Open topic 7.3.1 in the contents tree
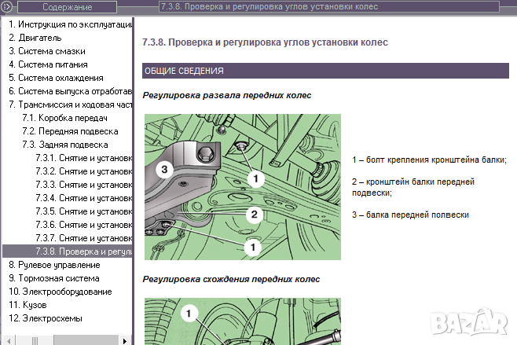This screenshot has height=345, width=517. tap(83, 158)
